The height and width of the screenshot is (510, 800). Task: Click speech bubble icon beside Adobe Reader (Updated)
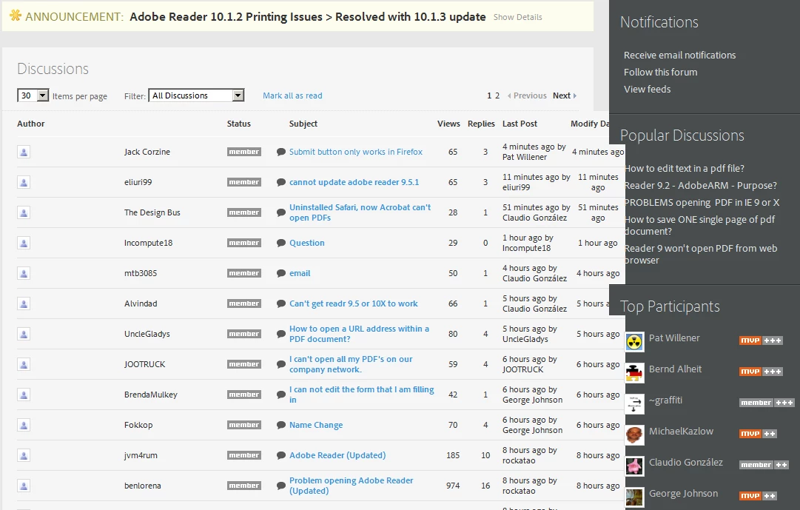[280, 455]
